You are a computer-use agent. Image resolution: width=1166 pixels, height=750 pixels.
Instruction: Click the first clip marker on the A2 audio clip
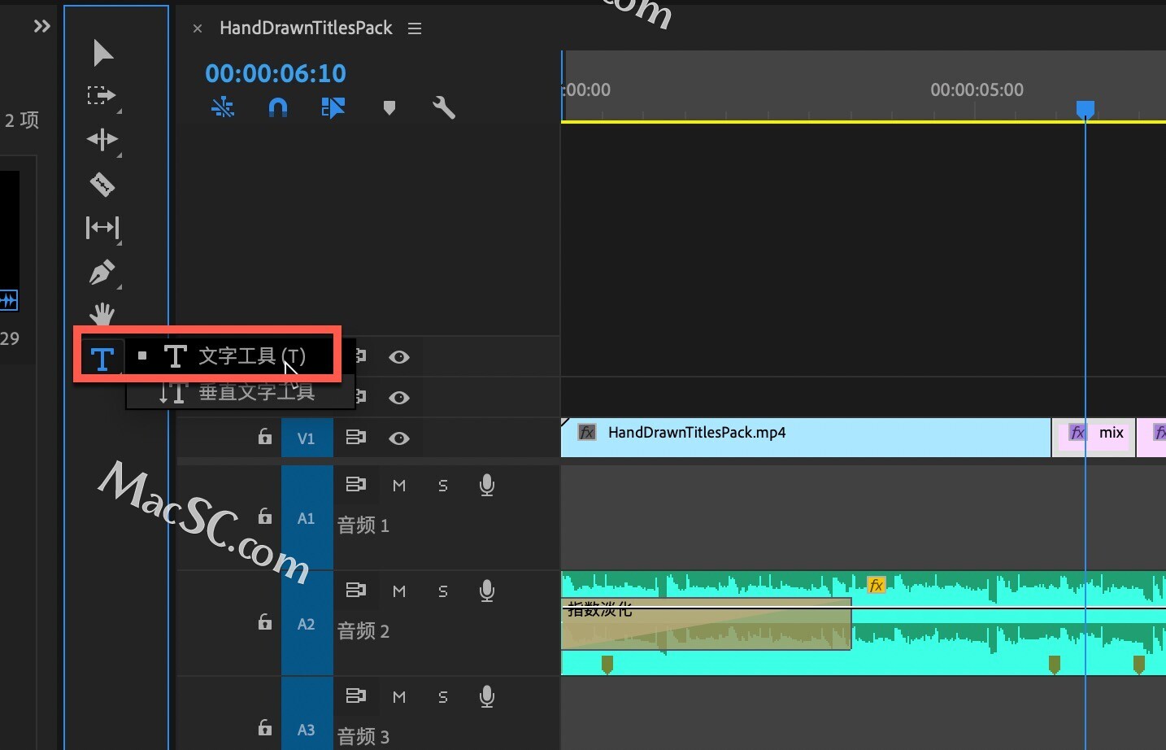(607, 665)
